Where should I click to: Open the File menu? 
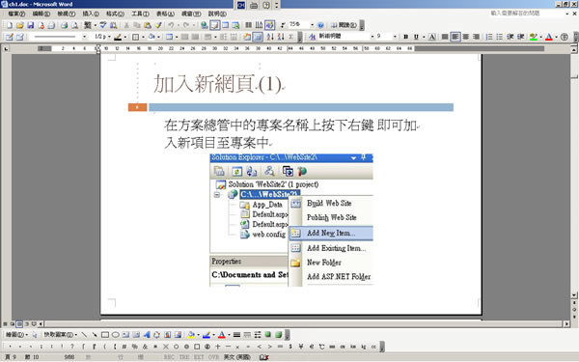click(16, 14)
